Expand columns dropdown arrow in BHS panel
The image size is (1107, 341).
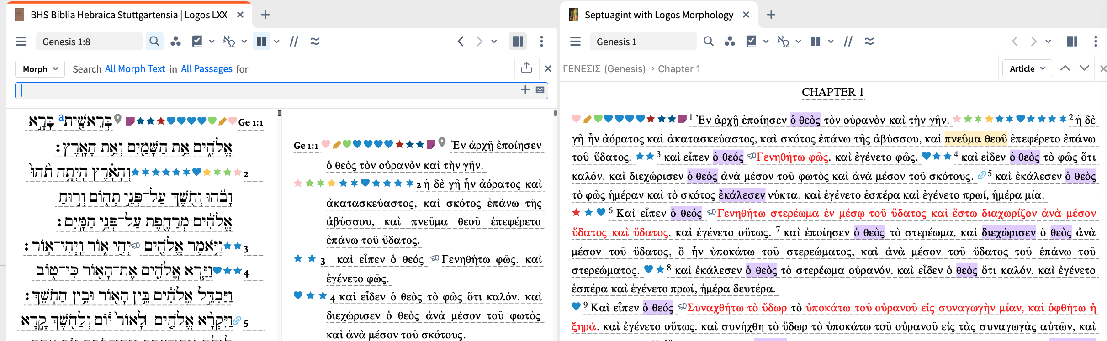(276, 42)
